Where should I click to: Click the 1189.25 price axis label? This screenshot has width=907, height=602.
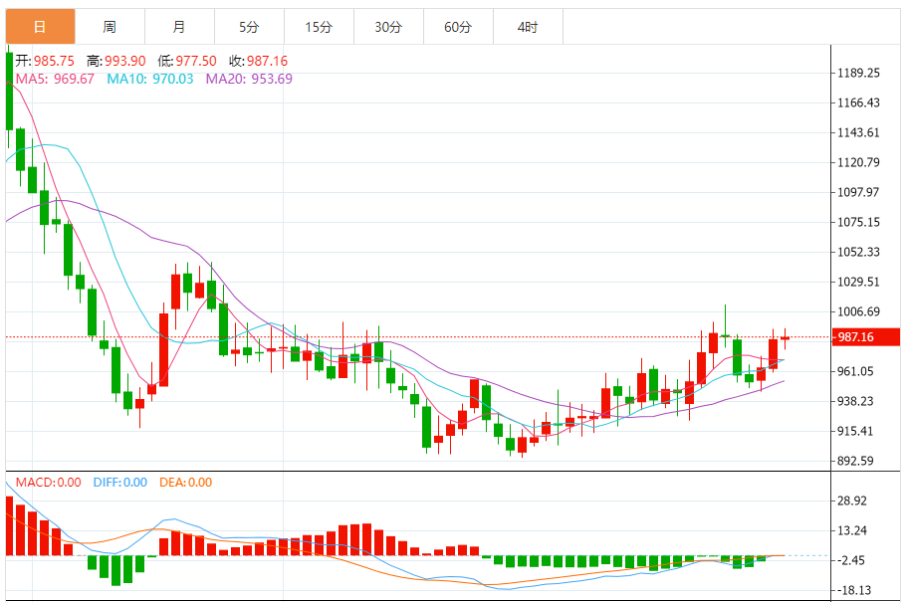(x=858, y=73)
